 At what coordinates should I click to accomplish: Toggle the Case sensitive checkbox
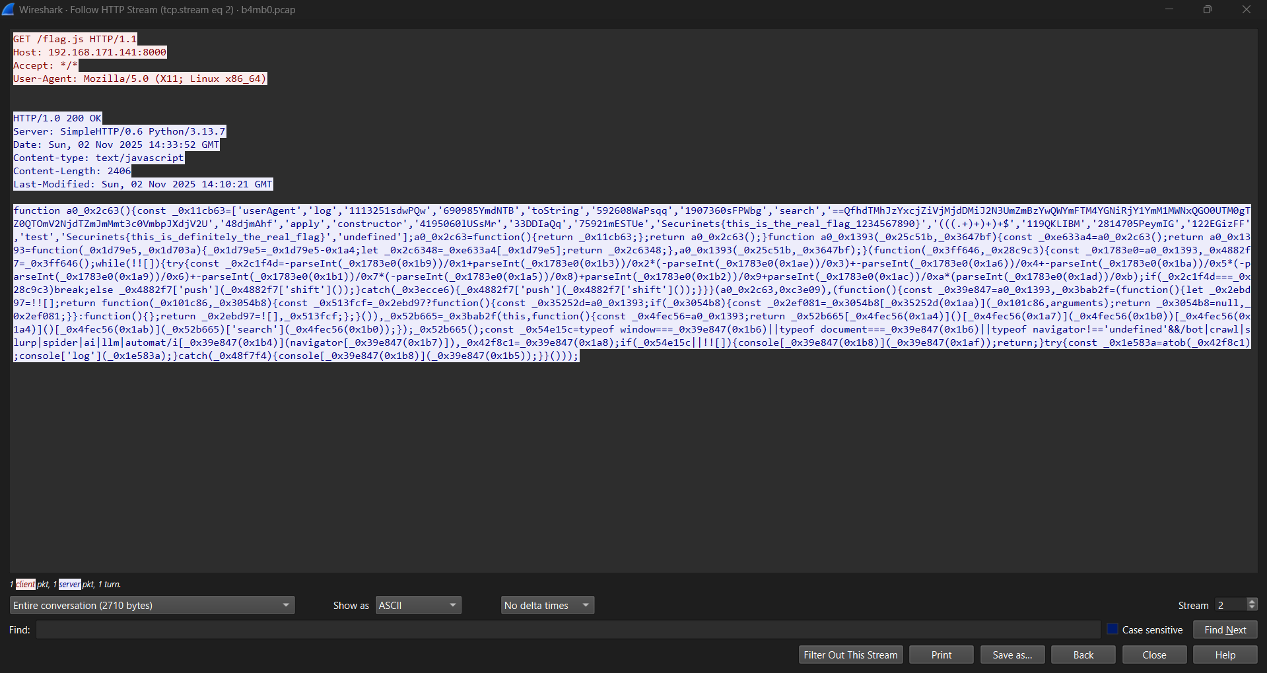(x=1113, y=629)
